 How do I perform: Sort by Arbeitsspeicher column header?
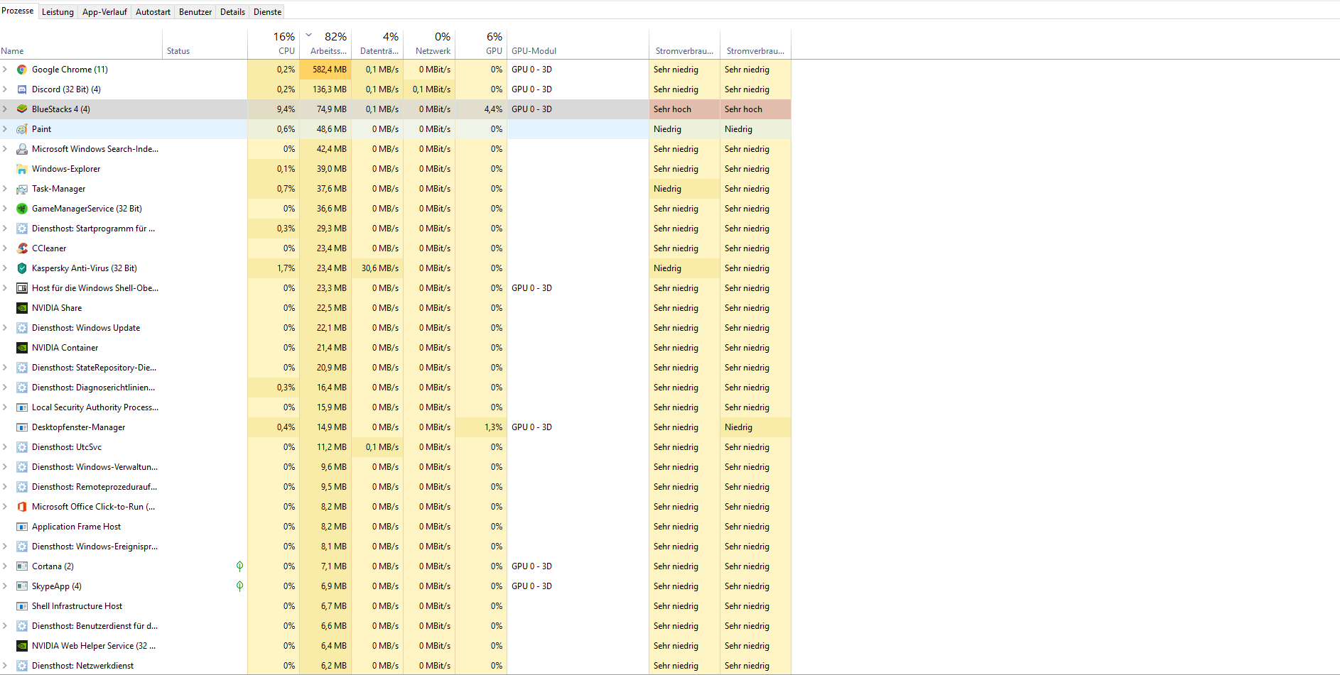325,45
